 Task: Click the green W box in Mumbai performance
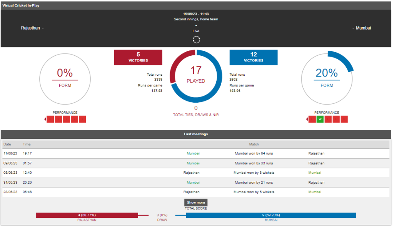tap(319, 120)
